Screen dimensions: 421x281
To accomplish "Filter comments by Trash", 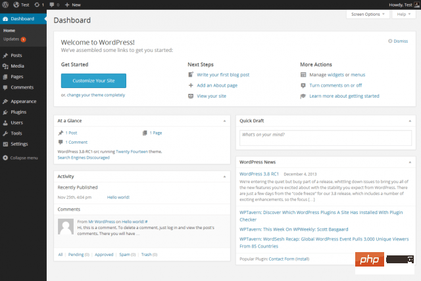I will [146, 255].
